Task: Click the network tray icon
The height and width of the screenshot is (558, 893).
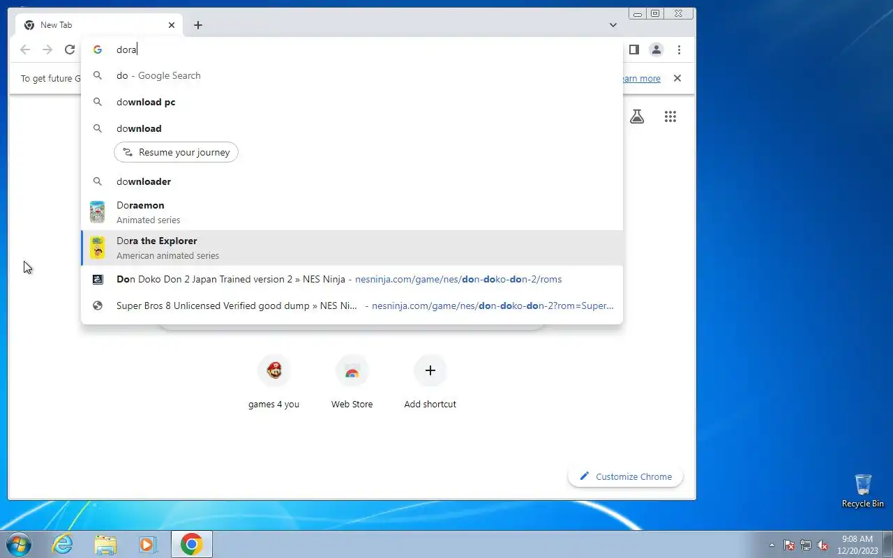Action: click(x=806, y=545)
